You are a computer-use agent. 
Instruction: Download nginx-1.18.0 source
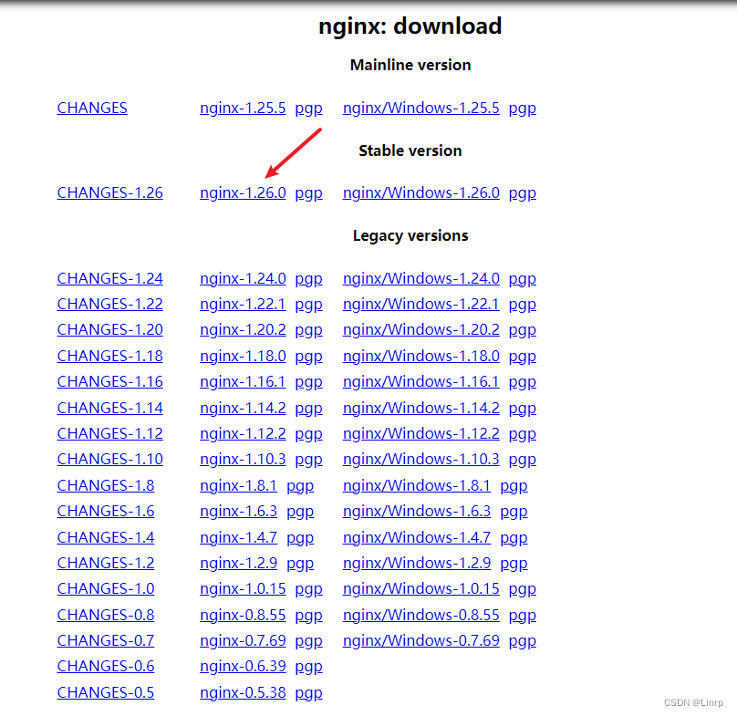tap(243, 356)
